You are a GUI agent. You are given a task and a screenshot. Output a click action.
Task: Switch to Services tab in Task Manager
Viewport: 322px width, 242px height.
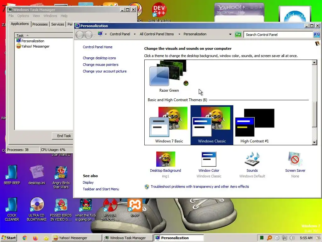[x=58, y=24]
